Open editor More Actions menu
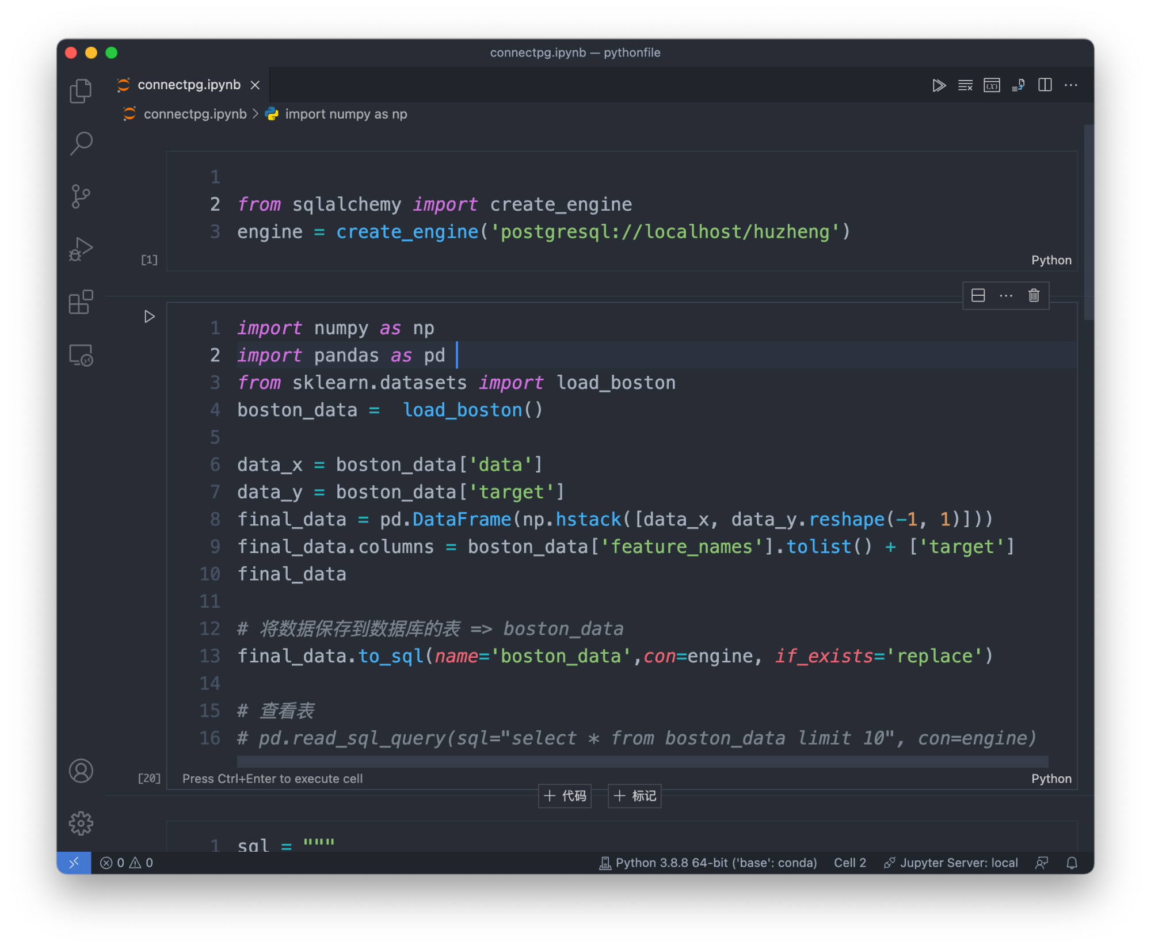This screenshot has height=949, width=1151. point(1071,85)
